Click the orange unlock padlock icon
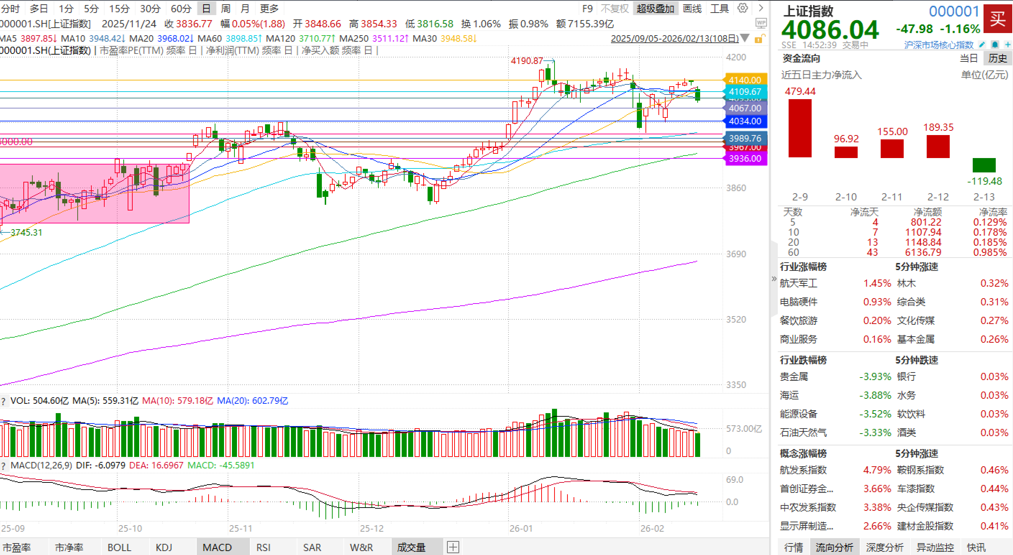The image size is (1013, 555). (x=759, y=38)
